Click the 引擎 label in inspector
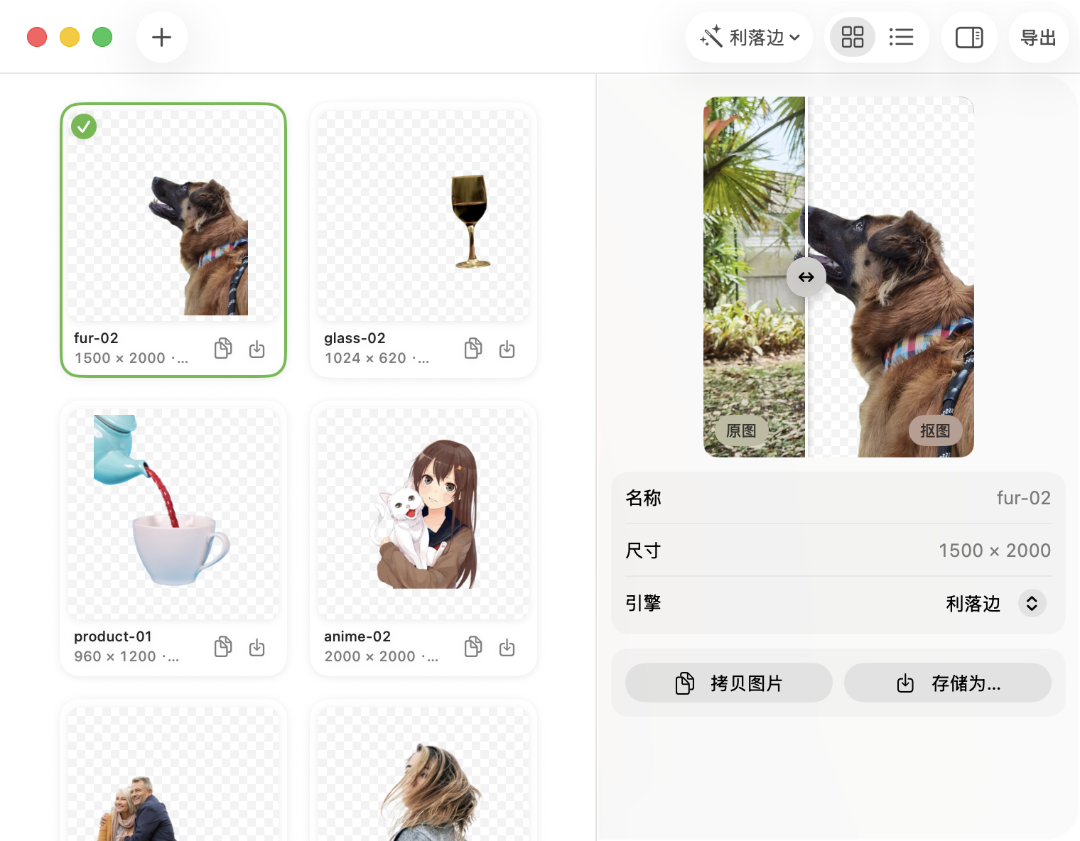Image resolution: width=1080 pixels, height=841 pixels. coord(644,603)
